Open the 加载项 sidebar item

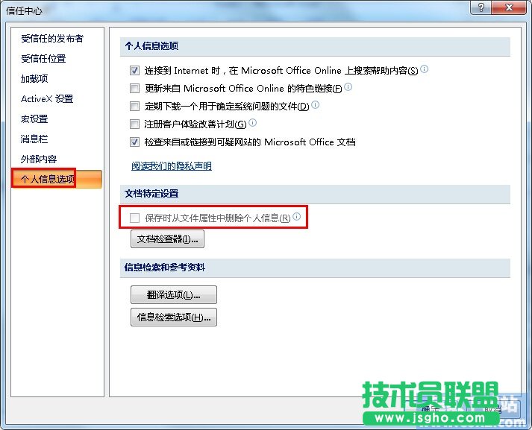click(x=34, y=79)
